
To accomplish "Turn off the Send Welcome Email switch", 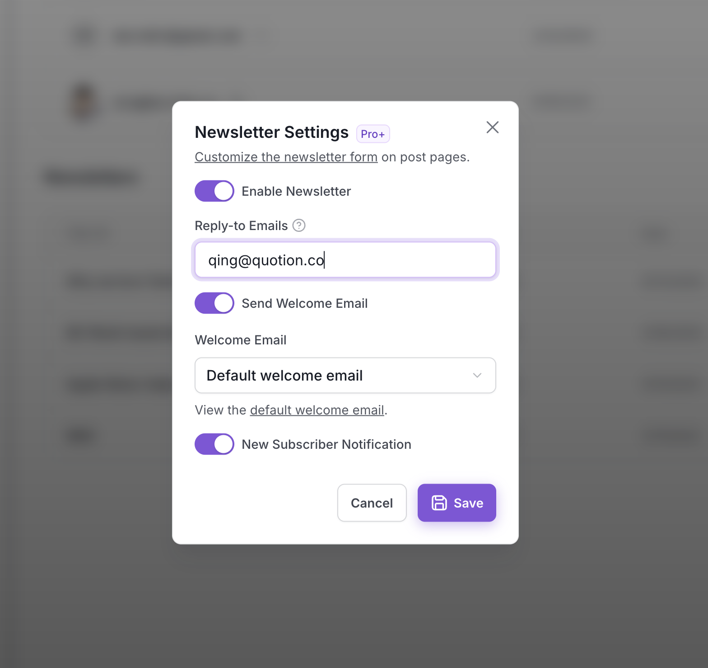I will pos(214,303).
